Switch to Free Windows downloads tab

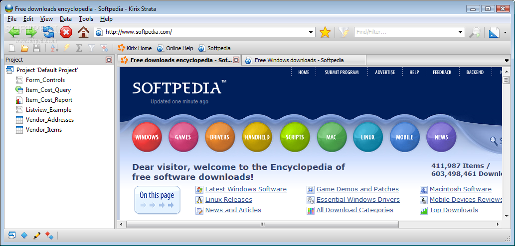tap(304, 60)
